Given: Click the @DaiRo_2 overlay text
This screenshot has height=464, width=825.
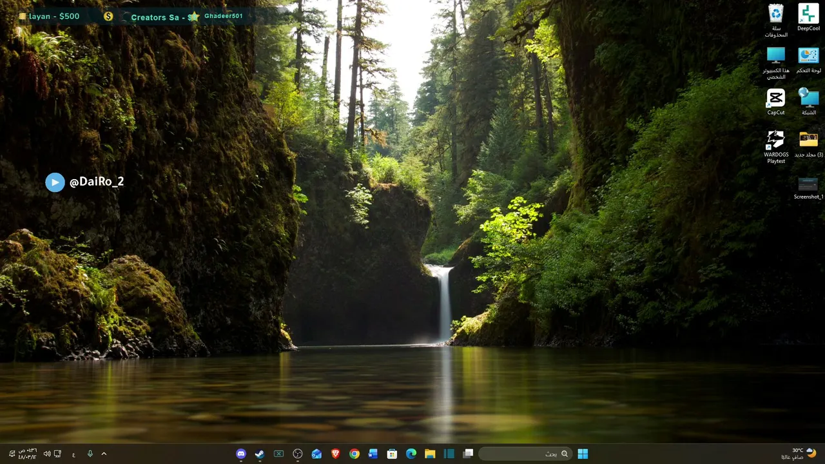Looking at the screenshot, I should click(x=97, y=182).
